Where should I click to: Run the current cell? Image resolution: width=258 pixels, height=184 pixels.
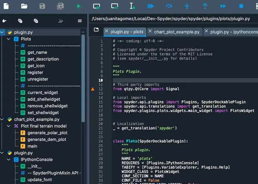[96, 6]
